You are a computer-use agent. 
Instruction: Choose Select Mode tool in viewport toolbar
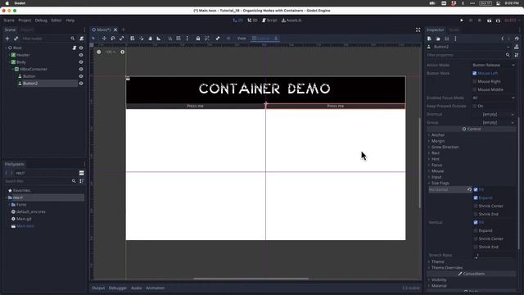tap(93, 39)
